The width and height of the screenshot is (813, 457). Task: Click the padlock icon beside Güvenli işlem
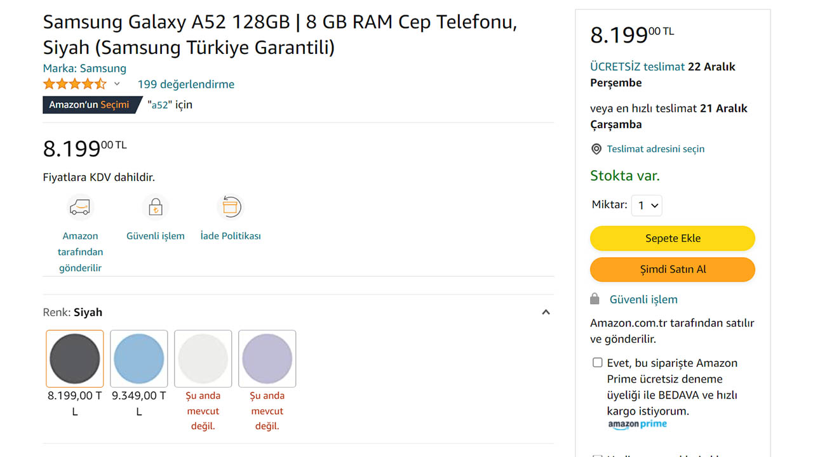tap(595, 299)
